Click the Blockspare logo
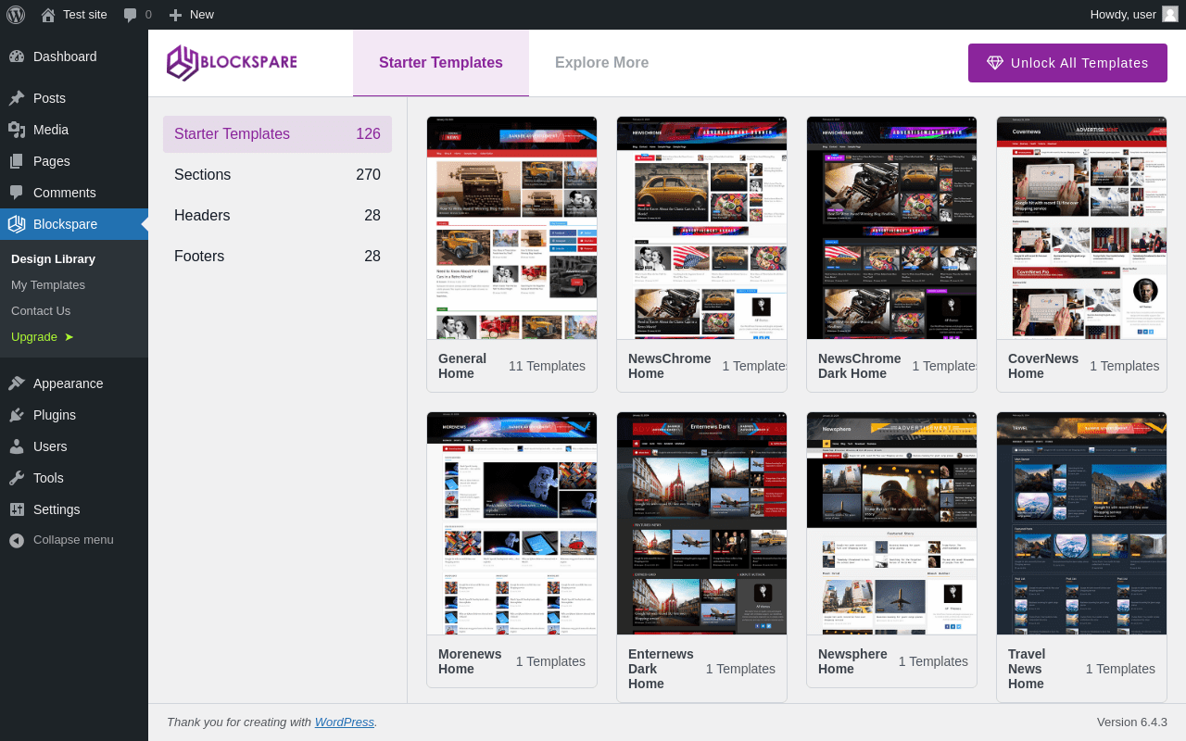1186x741 pixels. pyautogui.click(x=232, y=63)
